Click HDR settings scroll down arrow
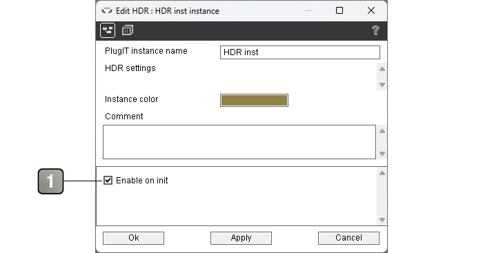483x253 pixels. click(x=382, y=85)
